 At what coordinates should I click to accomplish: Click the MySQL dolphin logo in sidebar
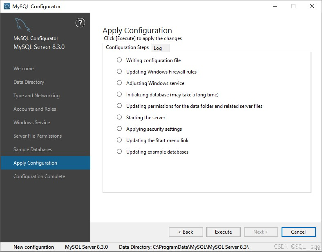tap(22, 25)
